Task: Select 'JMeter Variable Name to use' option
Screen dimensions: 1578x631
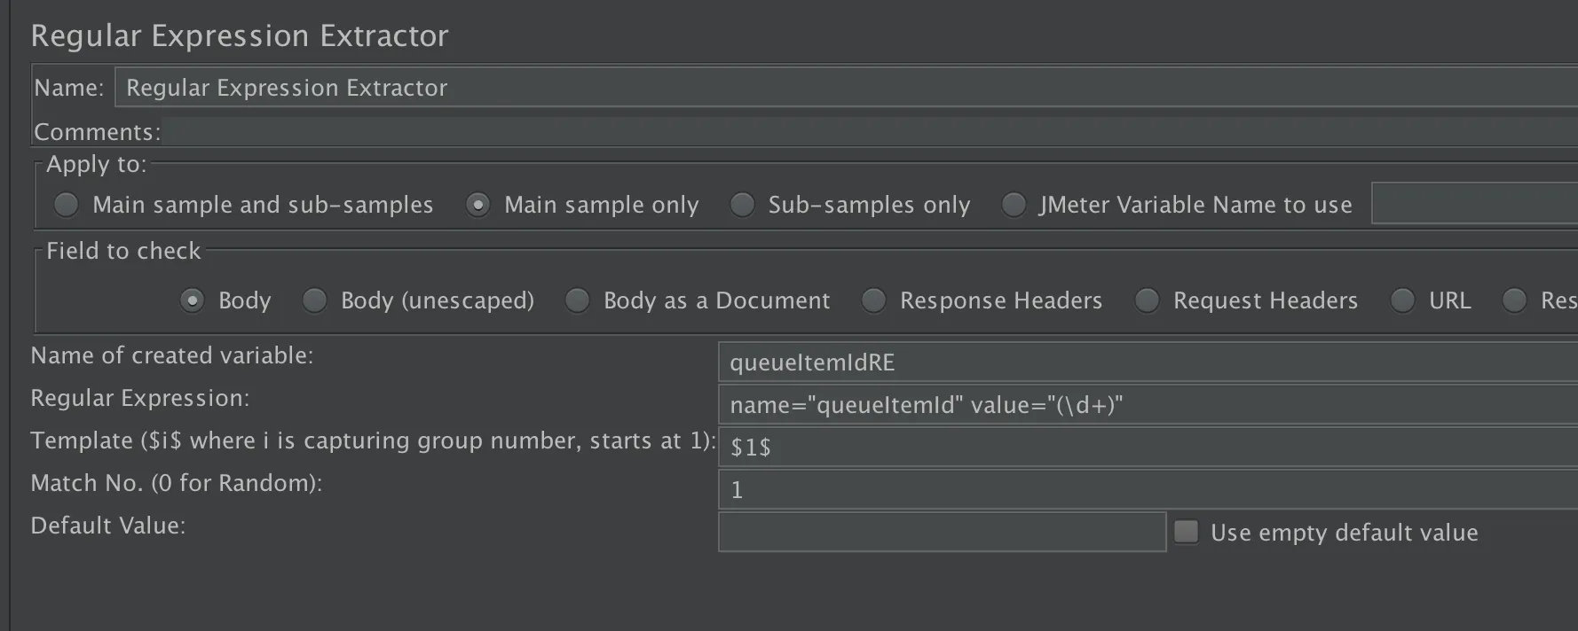Action: [1014, 205]
